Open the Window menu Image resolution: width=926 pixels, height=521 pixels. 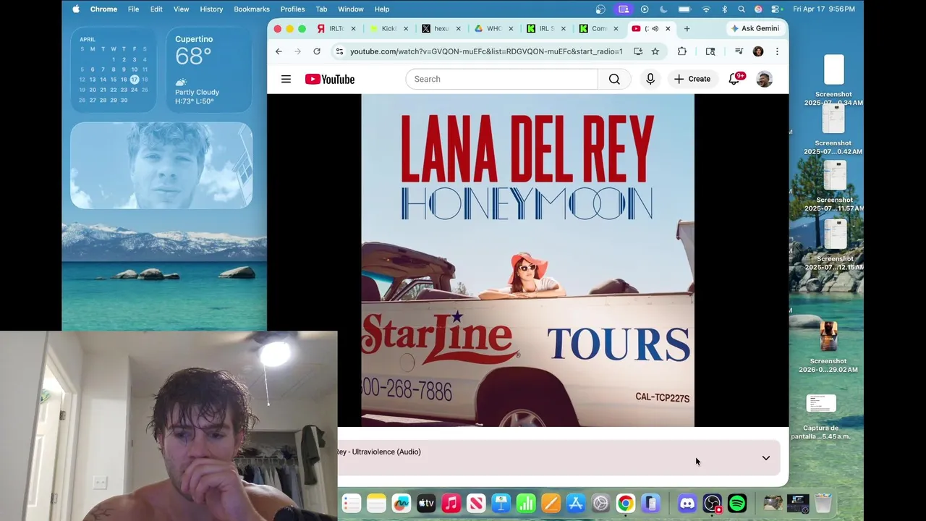pyautogui.click(x=351, y=9)
